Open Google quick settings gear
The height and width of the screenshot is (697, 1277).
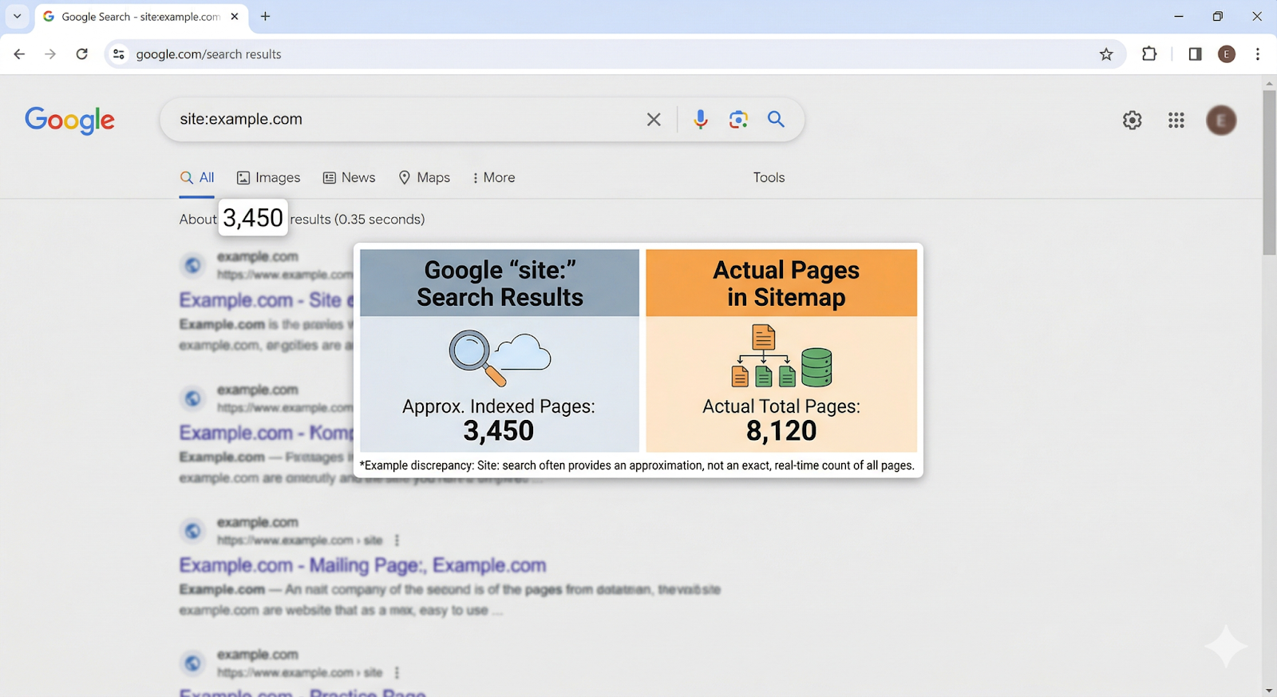(x=1132, y=121)
